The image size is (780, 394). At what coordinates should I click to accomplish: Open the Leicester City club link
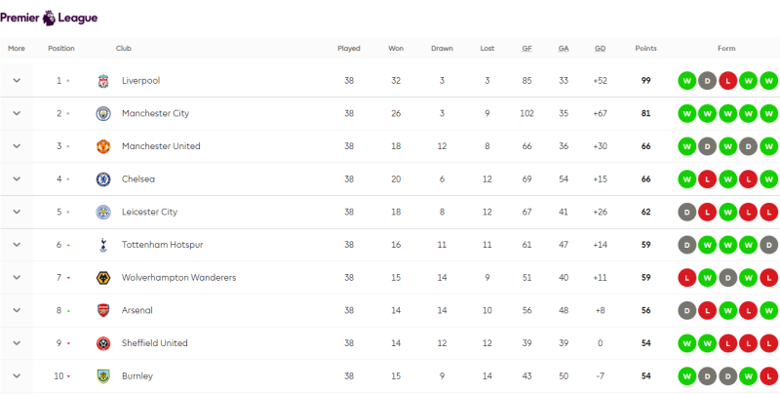click(x=149, y=212)
